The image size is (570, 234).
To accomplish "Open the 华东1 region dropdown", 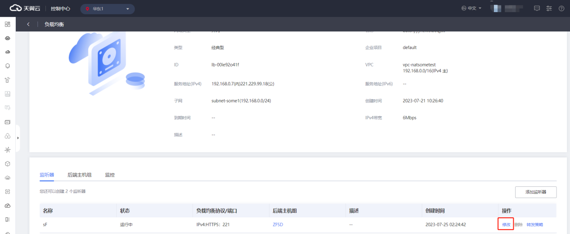I will (107, 9).
